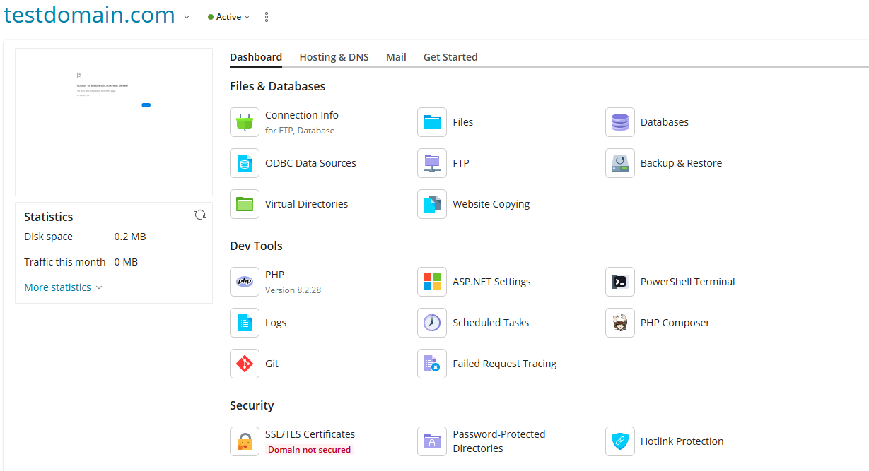This screenshot has height=471, width=869.
Task: Click the Hotlink Protection shield icon
Action: point(620,441)
